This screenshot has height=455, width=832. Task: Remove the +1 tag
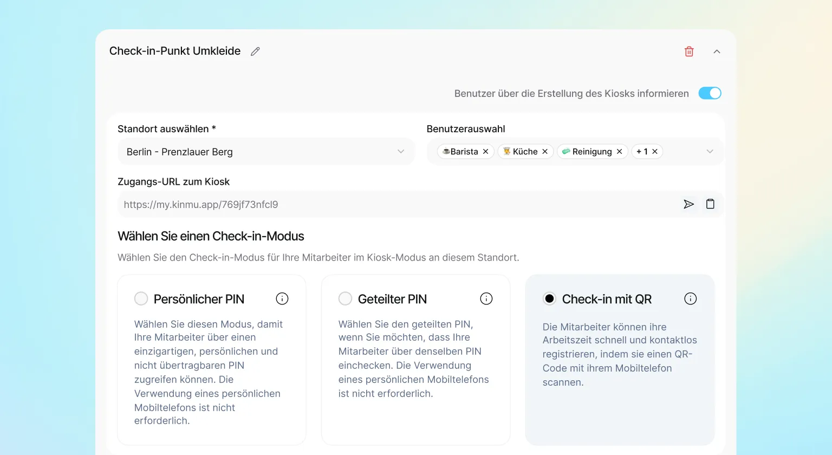tap(655, 152)
